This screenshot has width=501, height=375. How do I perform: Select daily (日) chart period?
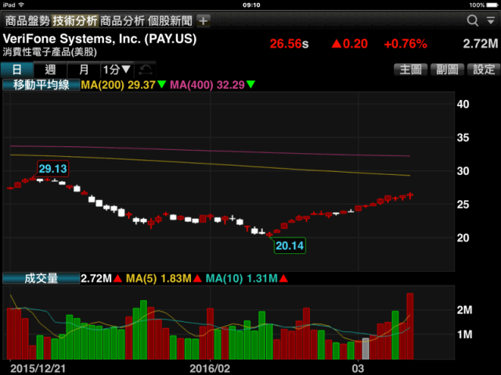tap(16, 70)
